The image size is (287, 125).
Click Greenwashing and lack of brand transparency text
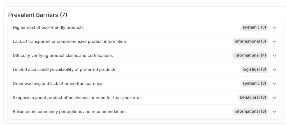57,83
